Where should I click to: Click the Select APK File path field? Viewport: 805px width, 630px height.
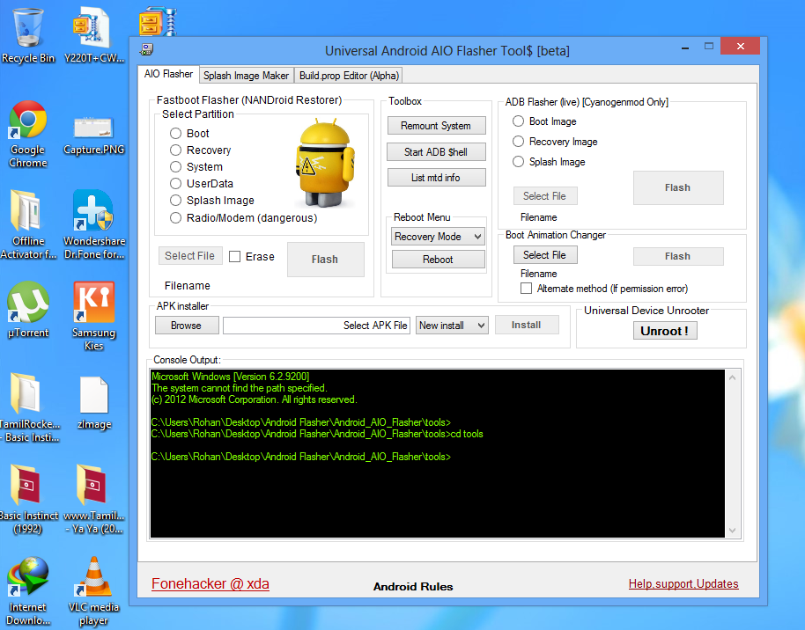[316, 326]
